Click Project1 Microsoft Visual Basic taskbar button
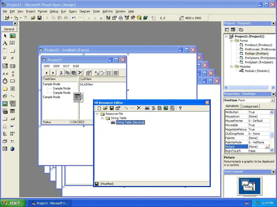 tap(50, 203)
